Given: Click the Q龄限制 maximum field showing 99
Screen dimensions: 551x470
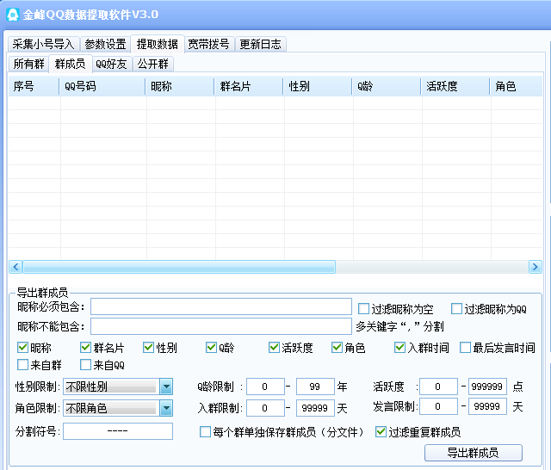Looking at the screenshot, I should pos(315,387).
